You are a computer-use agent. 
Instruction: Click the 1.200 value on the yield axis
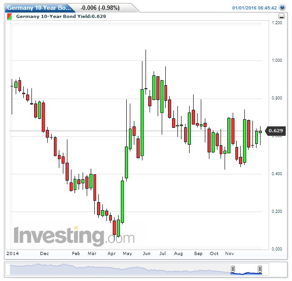pos(277,23)
